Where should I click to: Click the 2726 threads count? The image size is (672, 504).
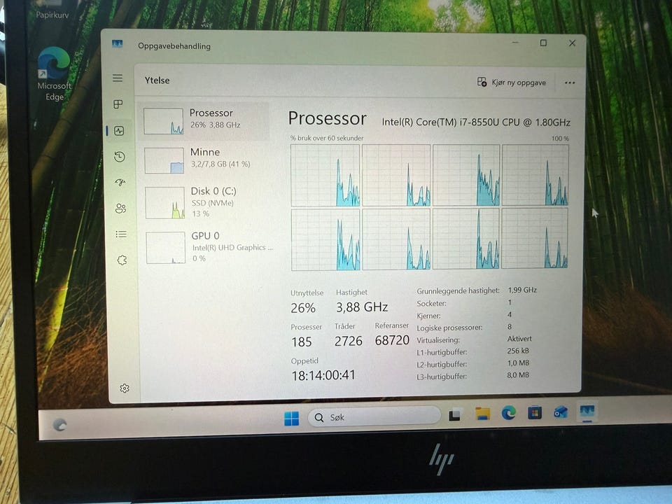[349, 341]
